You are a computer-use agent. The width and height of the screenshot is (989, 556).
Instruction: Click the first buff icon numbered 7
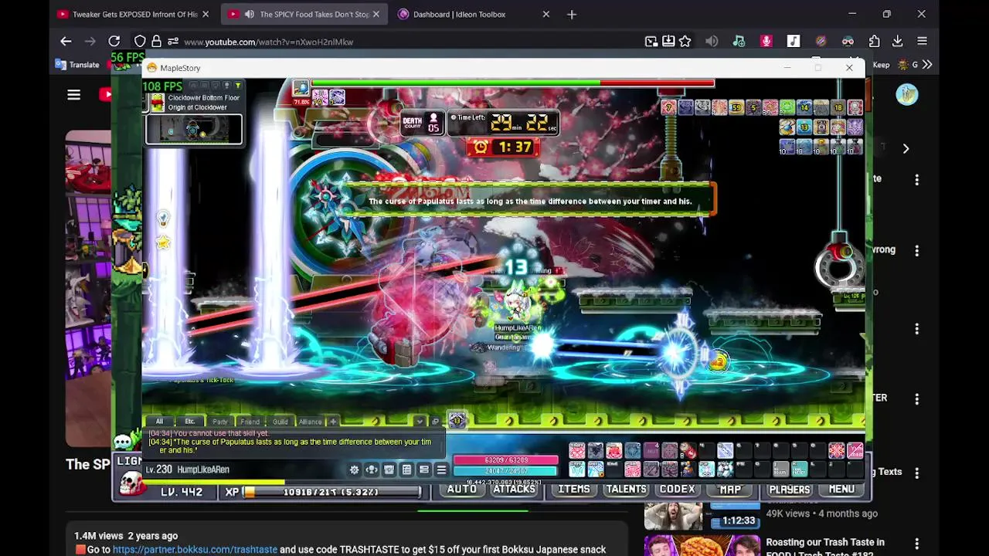point(669,108)
